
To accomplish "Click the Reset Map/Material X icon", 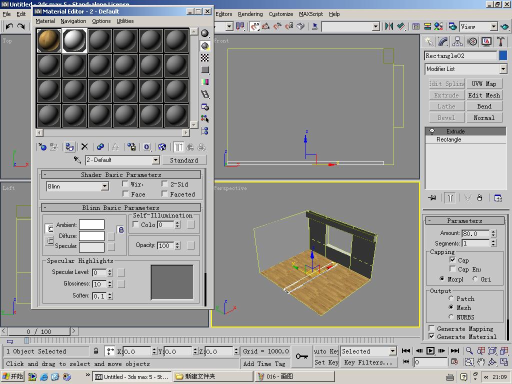I will [84, 147].
